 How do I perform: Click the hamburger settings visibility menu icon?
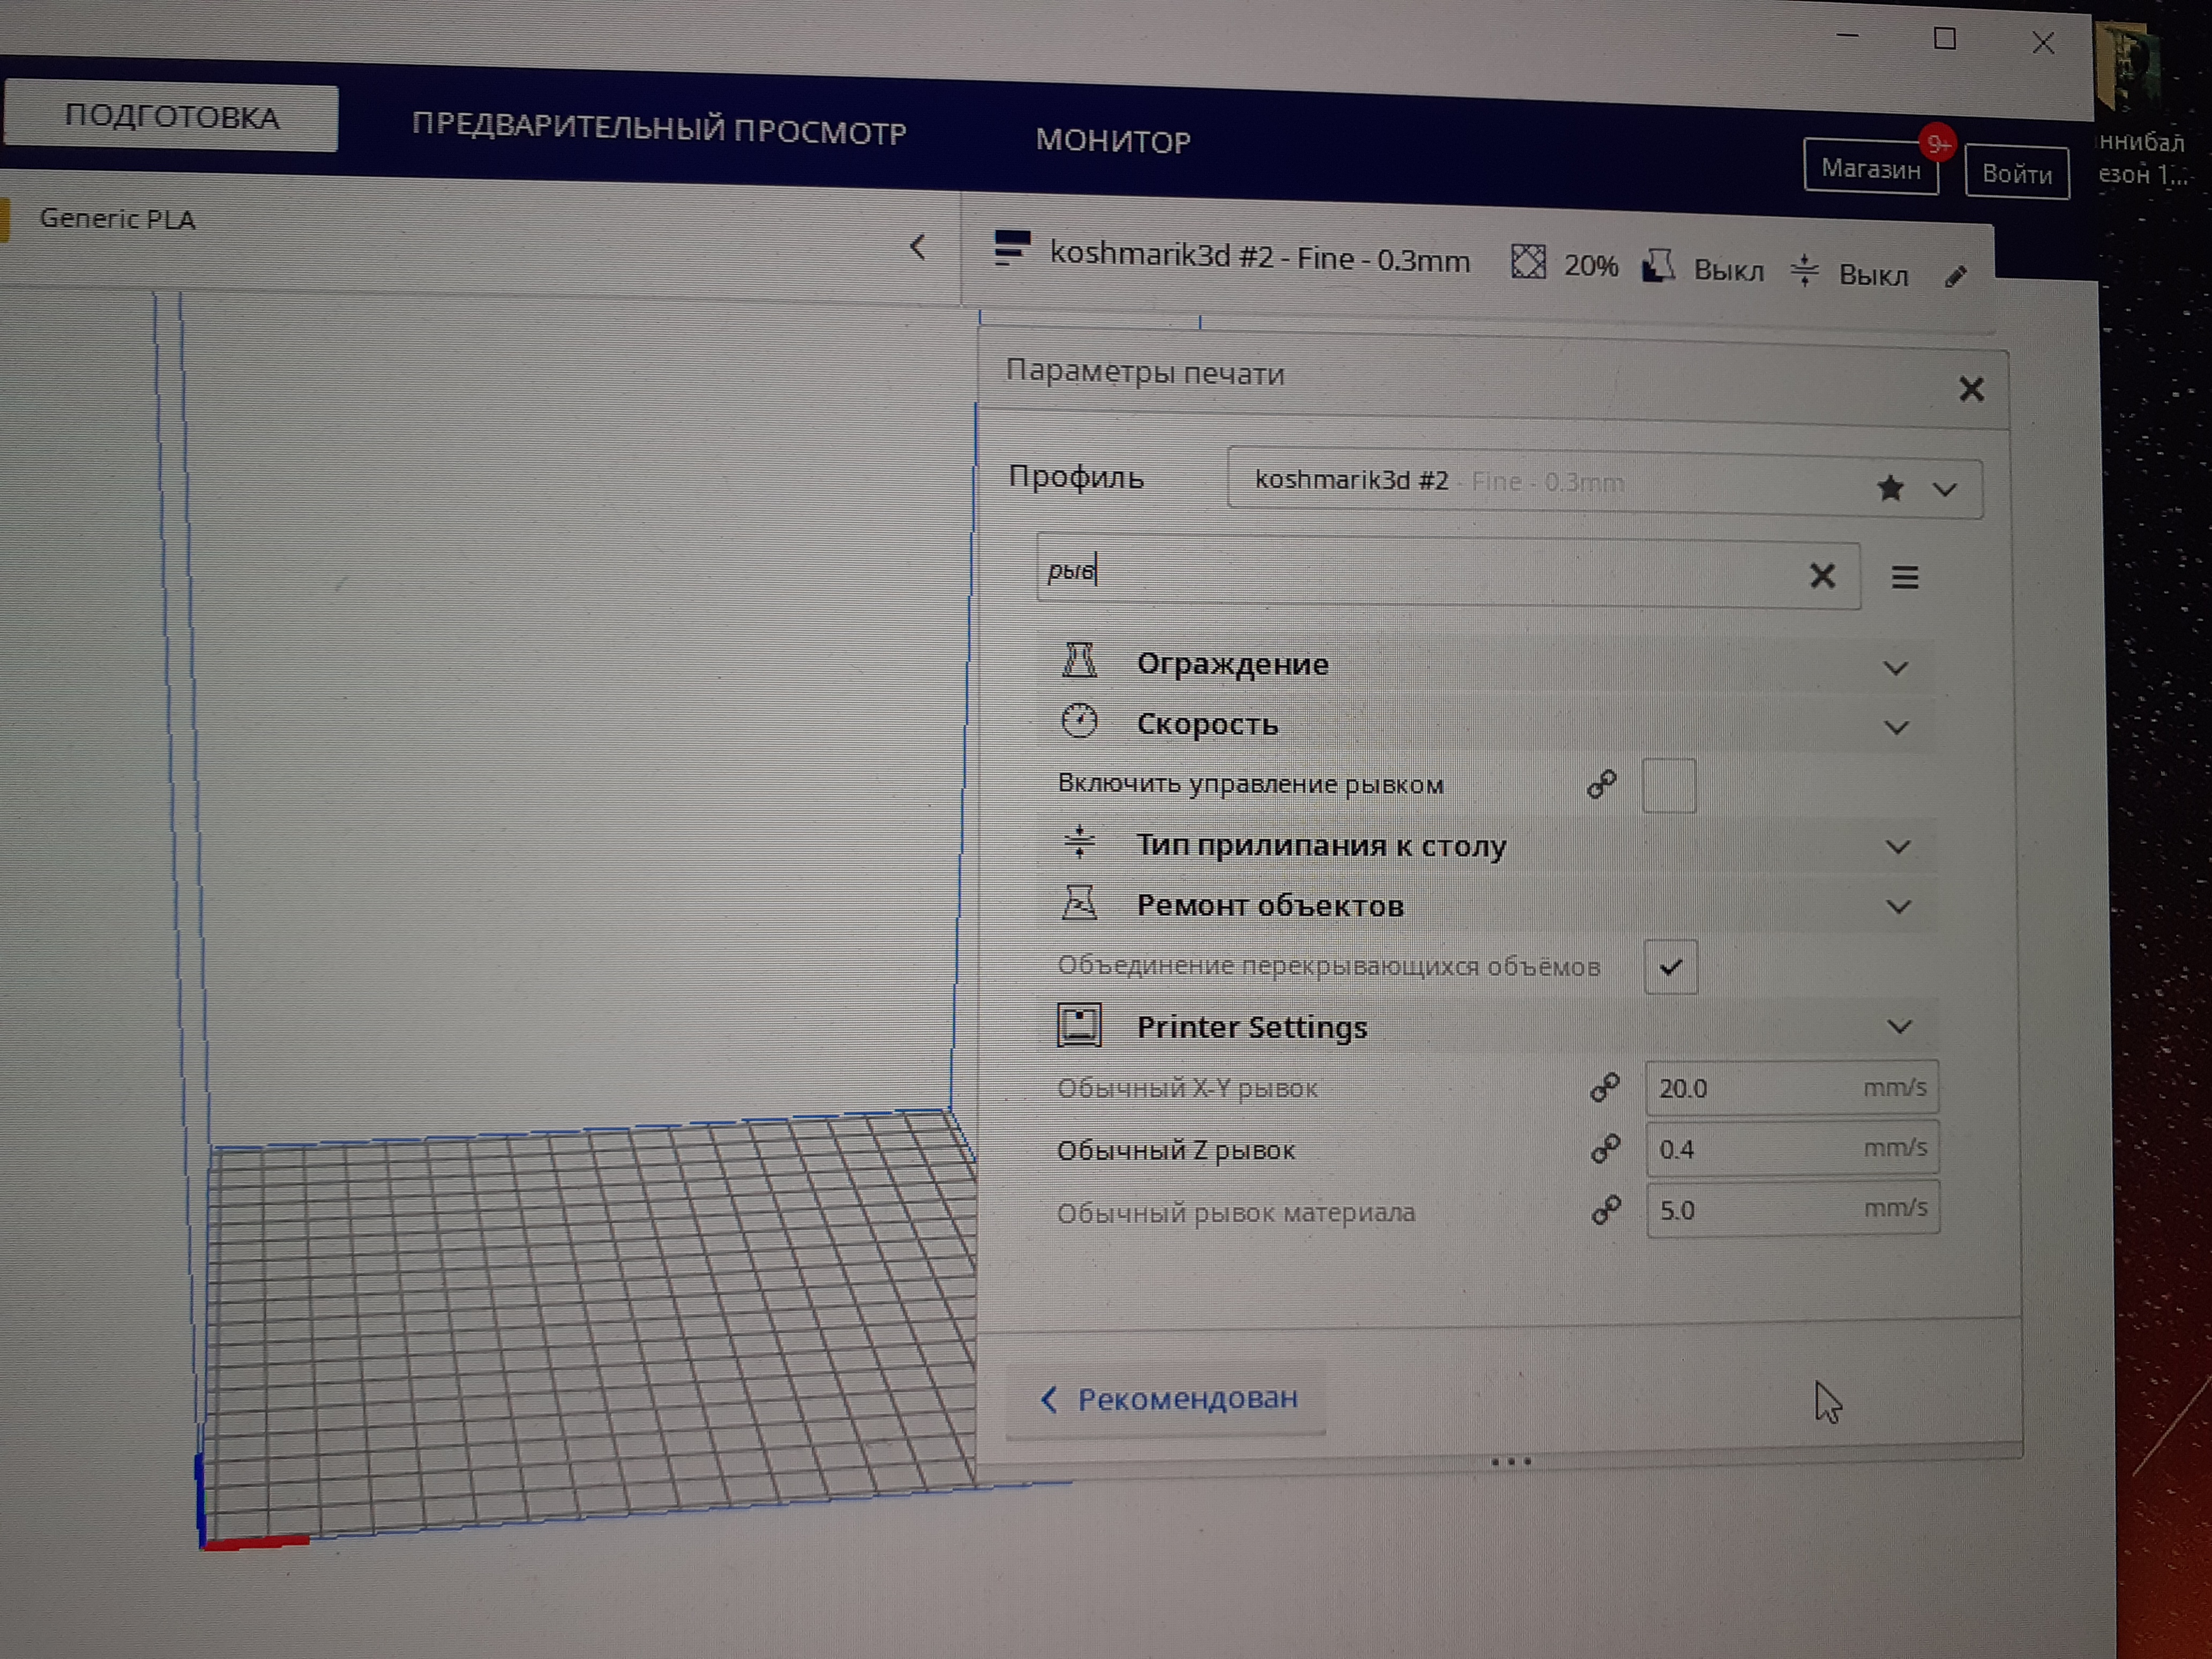tap(1904, 577)
